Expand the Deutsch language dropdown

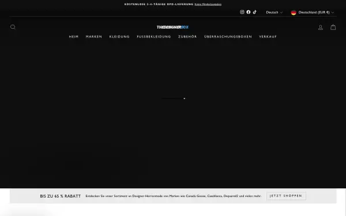click(274, 13)
